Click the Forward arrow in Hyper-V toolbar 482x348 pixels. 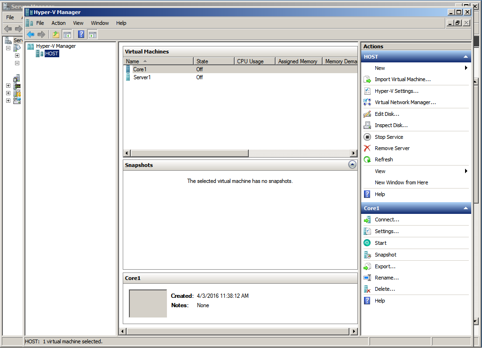41,34
